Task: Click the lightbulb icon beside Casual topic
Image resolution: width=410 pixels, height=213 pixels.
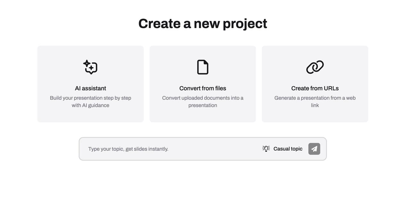Action: point(266,149)
